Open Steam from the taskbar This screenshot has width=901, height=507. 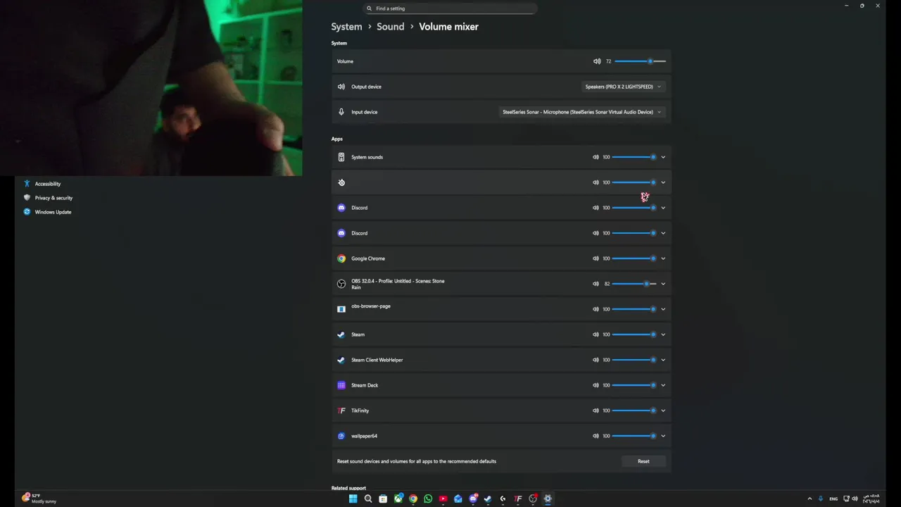point(488,499)
